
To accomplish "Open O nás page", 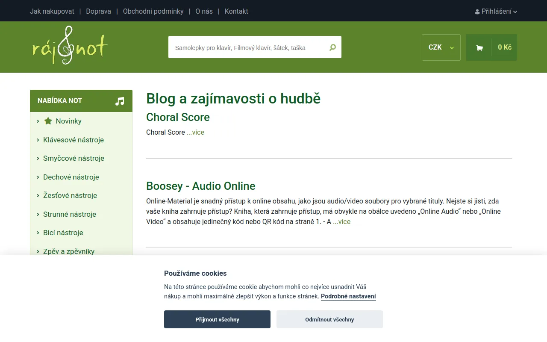I will click(204, 12).
